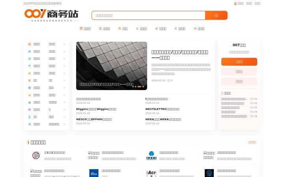Click the green mountain-shaped category icon

tap(30, 102)
